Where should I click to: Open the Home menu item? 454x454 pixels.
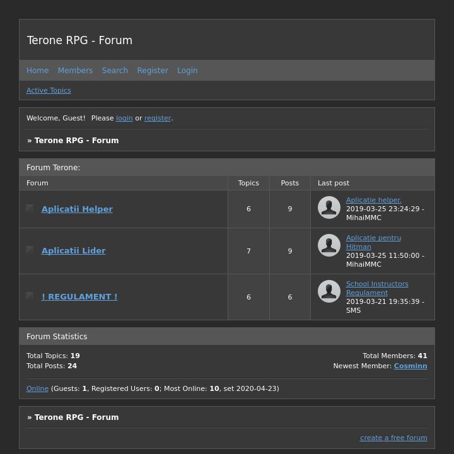pyautogui.click(x=37, y=71)
